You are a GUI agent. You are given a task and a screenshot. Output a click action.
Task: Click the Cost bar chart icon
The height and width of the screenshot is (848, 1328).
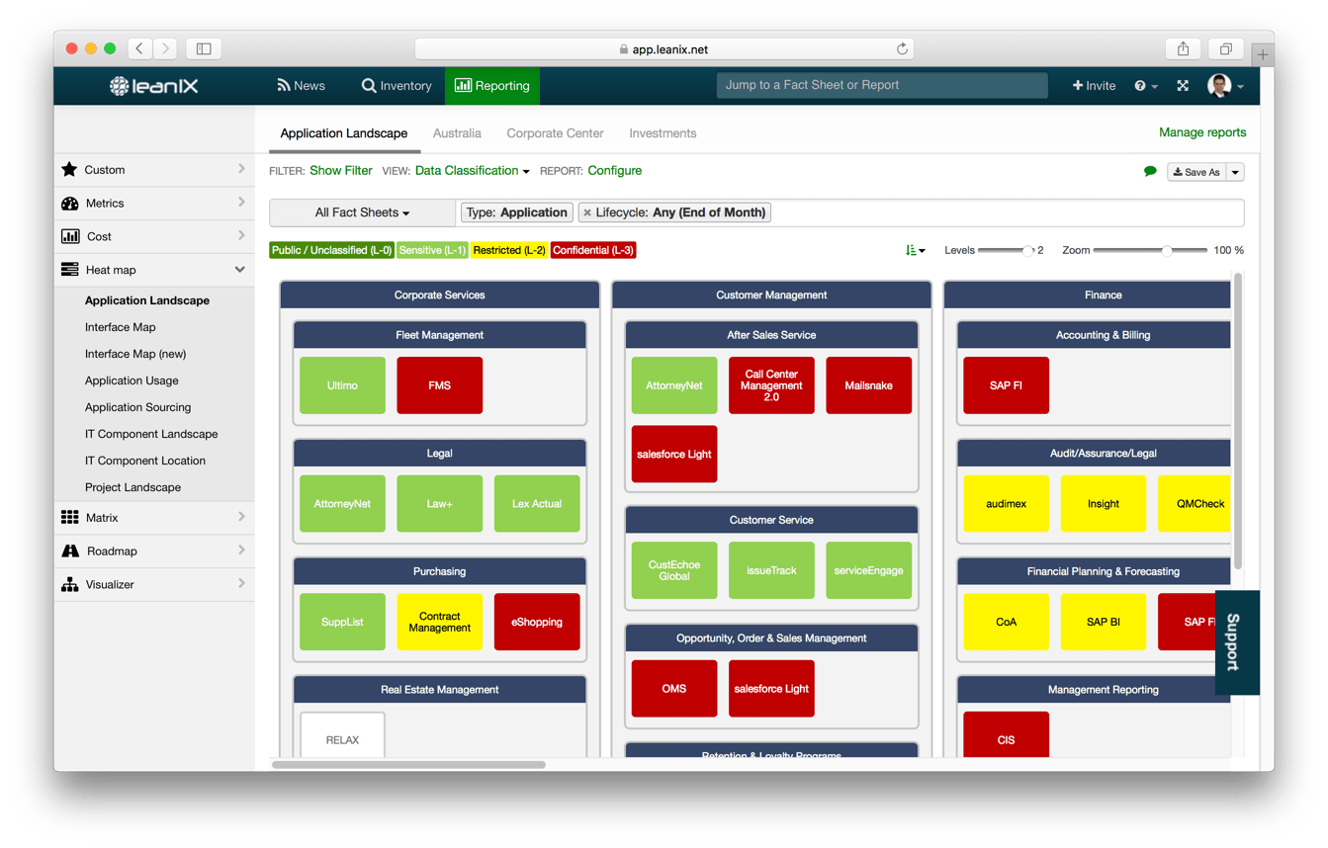coord(69,236)
